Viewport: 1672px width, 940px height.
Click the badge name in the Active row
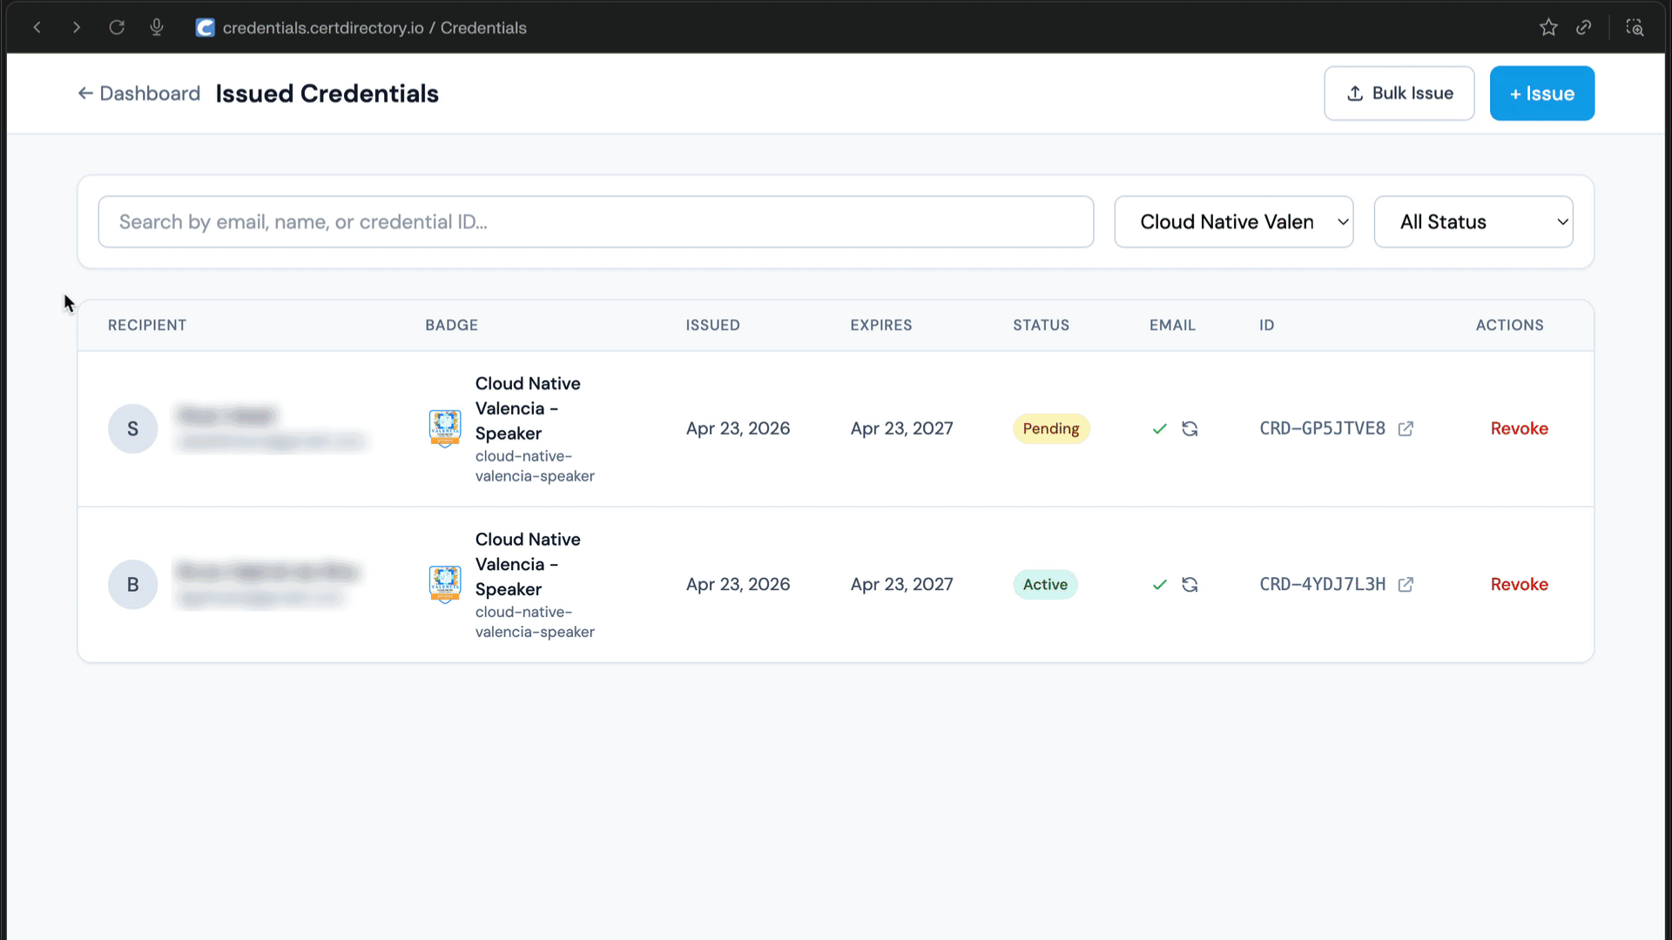click(528, 564)
